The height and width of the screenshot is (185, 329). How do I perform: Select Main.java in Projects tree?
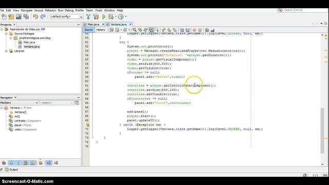click(x=29, y=42)
